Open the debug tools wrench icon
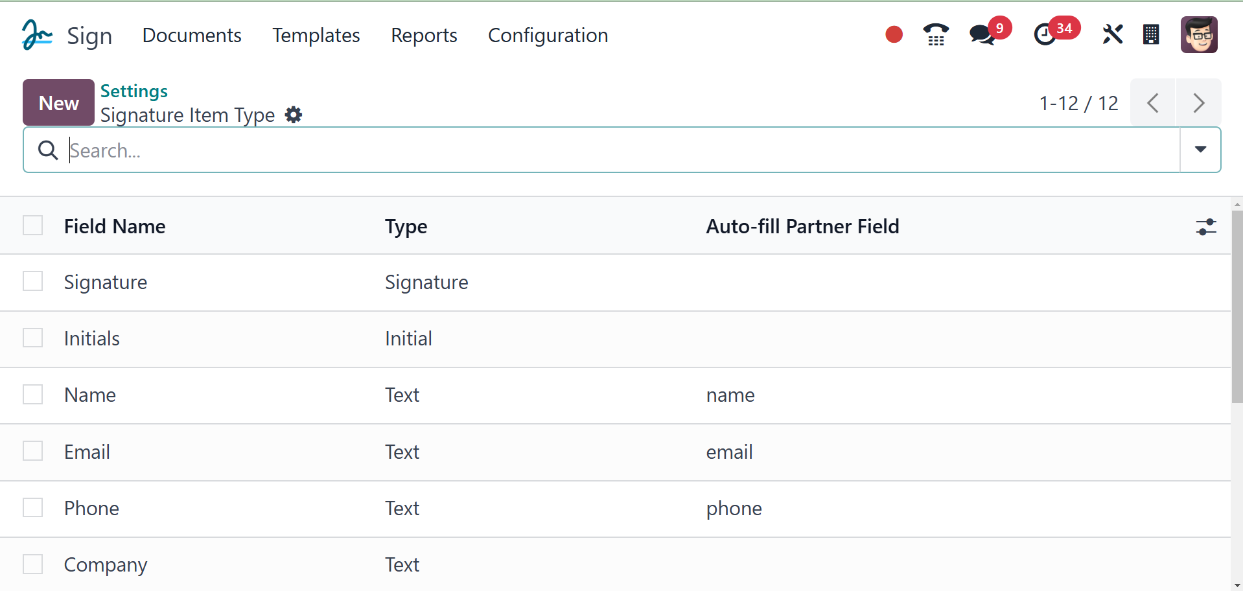The height and width of the screenshot is (591, 1243). (1112, 35)
